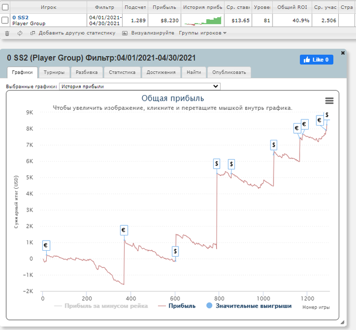
Task: Open the 'Опубликовать' tab
Action: [x=229, y=72]
